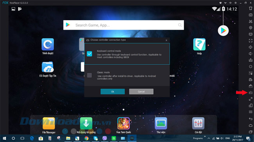
Task: Open Skype from taskbar
Action: [96, 138]
